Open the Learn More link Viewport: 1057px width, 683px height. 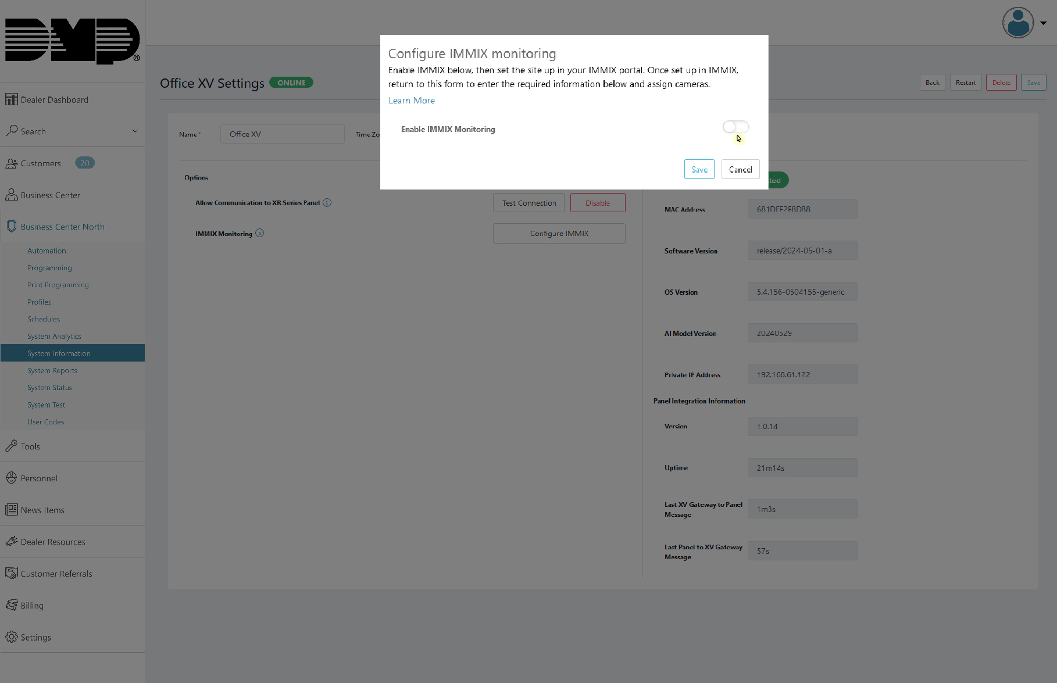coord(412,100)
